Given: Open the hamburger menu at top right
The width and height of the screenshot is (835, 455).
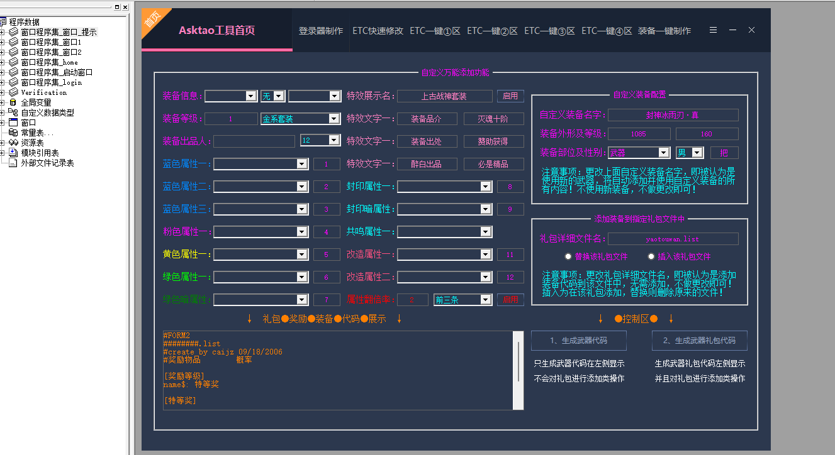Looking at the screenshot, I should [713, 30].
